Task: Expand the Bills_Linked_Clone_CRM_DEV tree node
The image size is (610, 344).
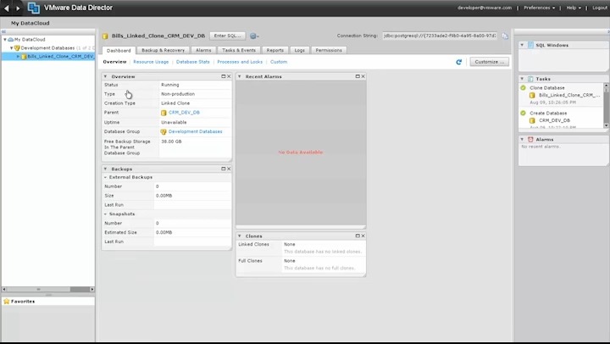Action: pos(18,57)
